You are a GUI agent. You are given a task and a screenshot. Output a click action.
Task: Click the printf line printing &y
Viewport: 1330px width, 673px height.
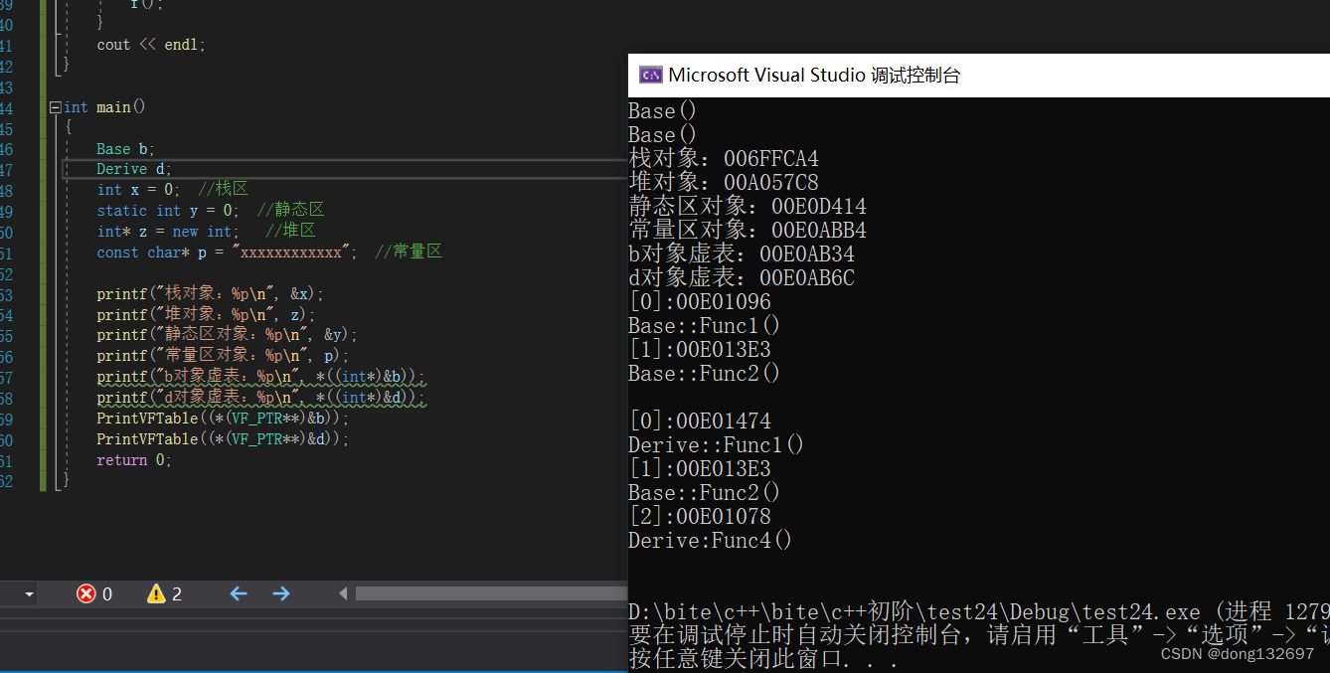pyautogui.click(x=227, y=335)
